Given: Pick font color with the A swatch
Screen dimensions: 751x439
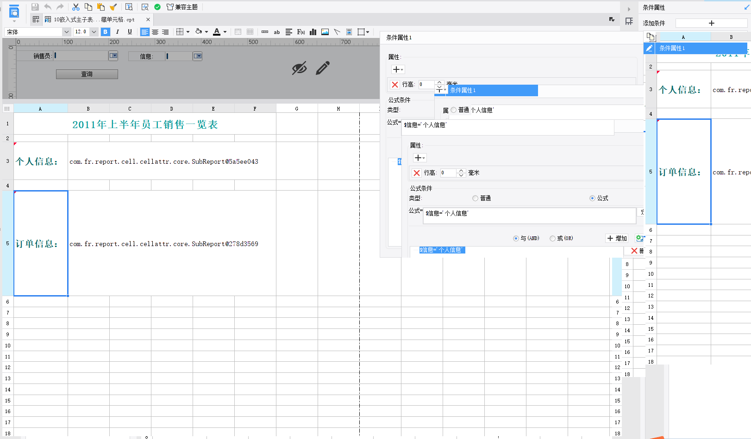Looking at the screenshot, I should 217,32.
